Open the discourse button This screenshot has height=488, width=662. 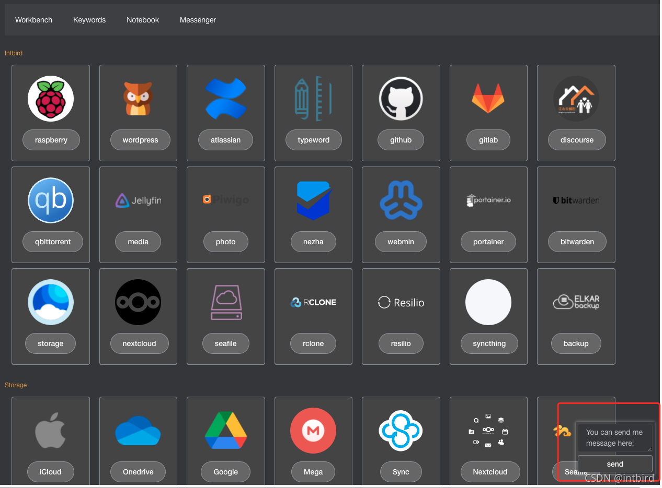pos(577,140)
